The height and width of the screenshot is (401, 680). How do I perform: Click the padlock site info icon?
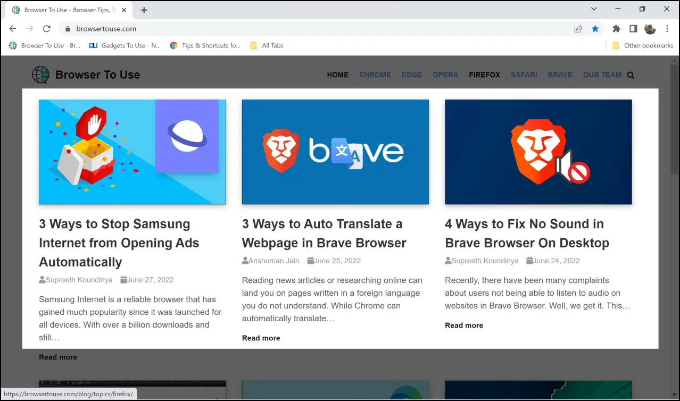pyautogui.click(x=67, y=29)
